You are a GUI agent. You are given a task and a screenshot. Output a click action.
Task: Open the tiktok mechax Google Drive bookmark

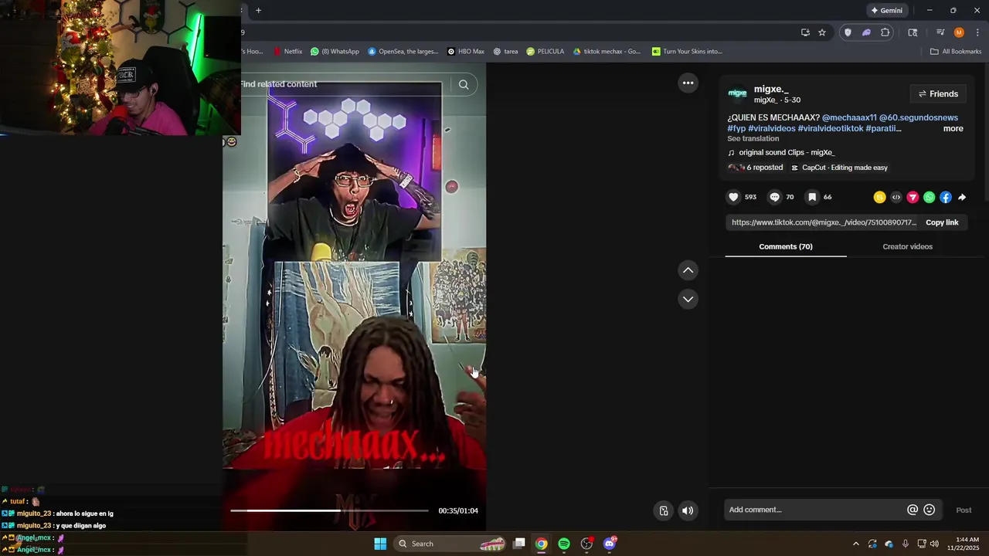click(607, 52)
